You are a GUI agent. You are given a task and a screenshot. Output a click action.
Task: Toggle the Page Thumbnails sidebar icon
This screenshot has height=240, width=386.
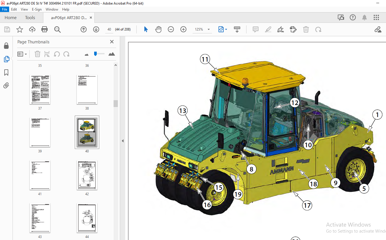[x=6, y=59]
